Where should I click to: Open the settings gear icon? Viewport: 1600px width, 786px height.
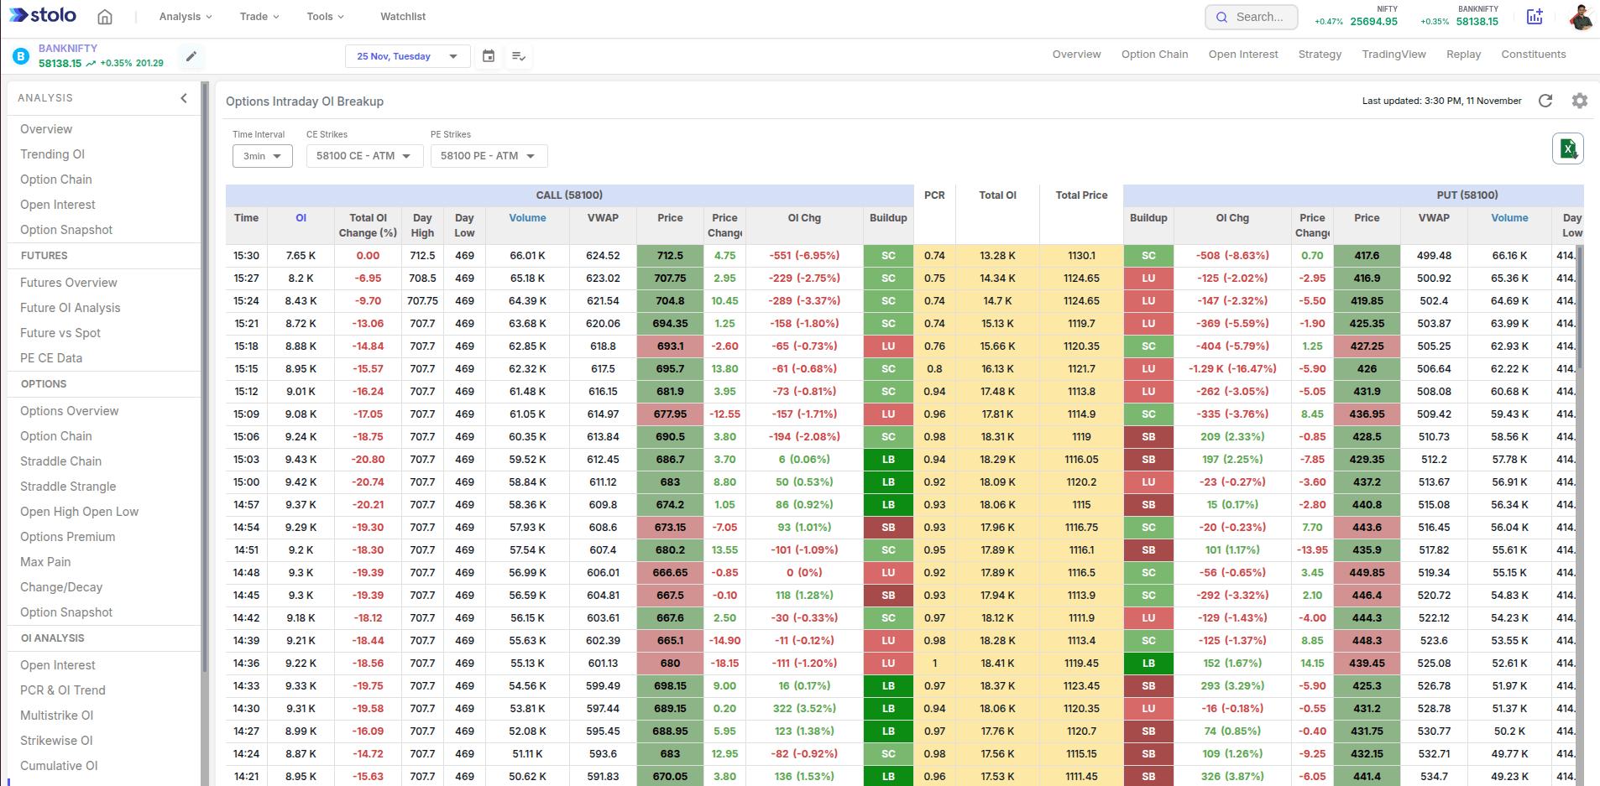pos(1580,101)
